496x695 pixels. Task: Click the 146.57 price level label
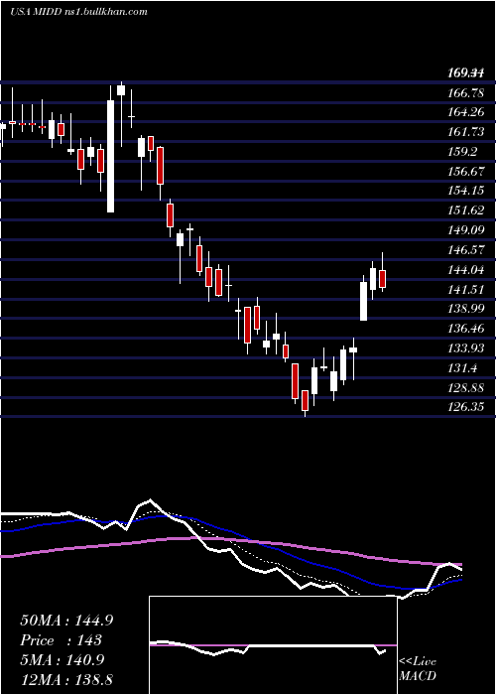coord(465,250)
